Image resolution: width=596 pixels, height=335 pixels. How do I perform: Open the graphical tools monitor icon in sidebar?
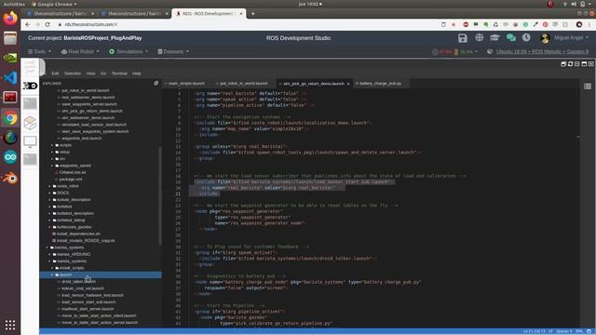(30, 141)
